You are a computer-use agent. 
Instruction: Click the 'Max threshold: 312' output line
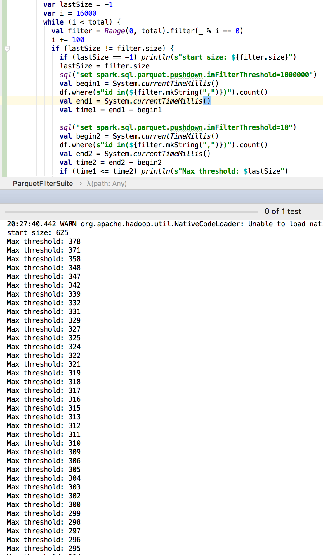tap(44, 426)
